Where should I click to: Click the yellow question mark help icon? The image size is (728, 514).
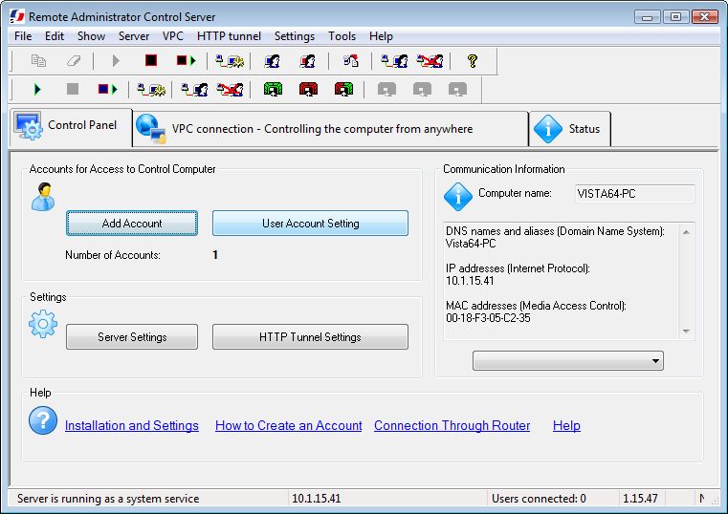point(473,61)
